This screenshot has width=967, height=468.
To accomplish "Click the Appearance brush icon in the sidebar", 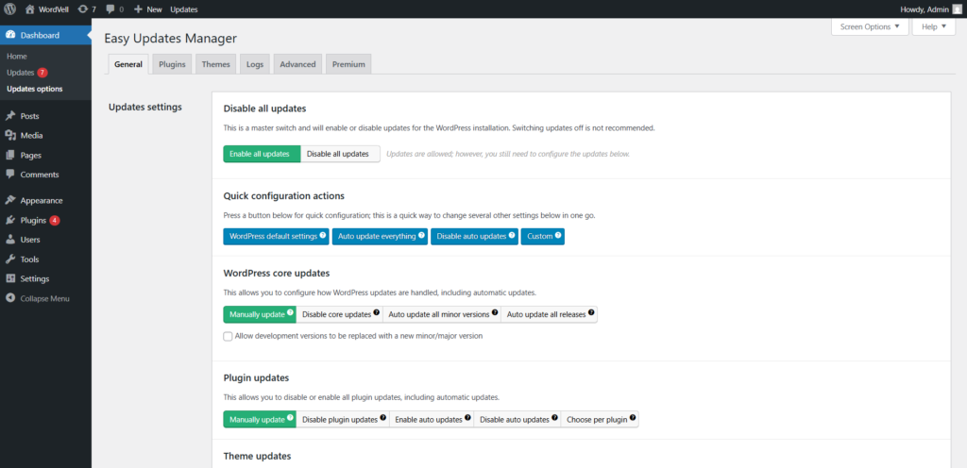I will (10, 200).
